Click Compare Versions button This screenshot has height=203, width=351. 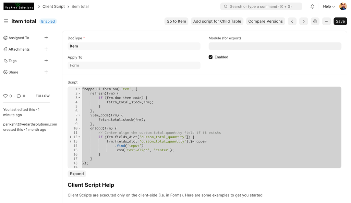265,21
